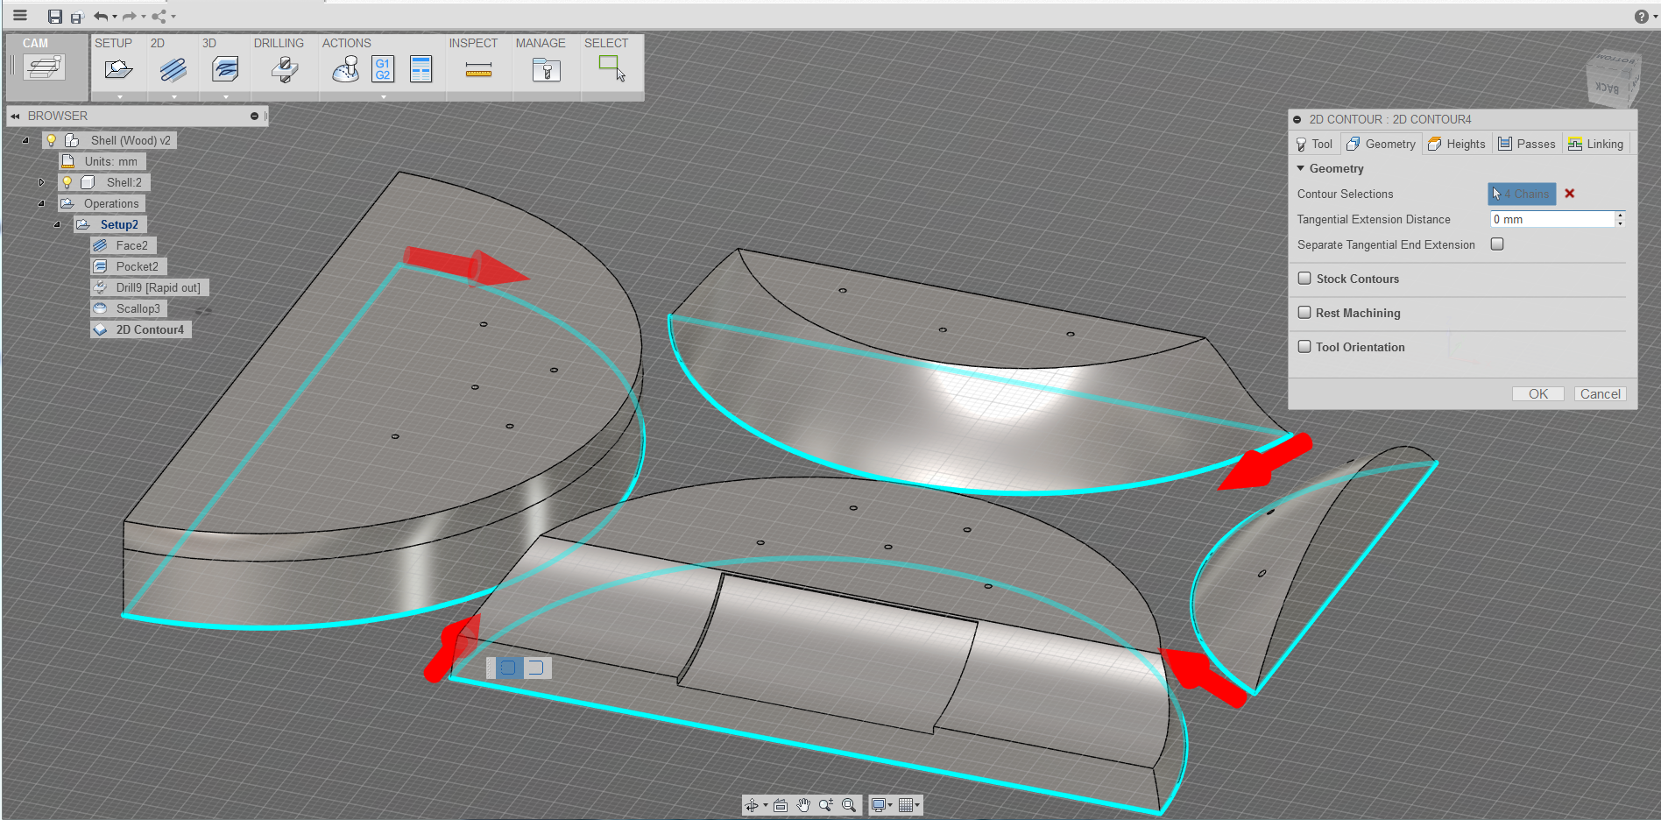Click the Tangential Extension stepper arrows
Screen dimensions: 1661x820
coord(1621,219)
